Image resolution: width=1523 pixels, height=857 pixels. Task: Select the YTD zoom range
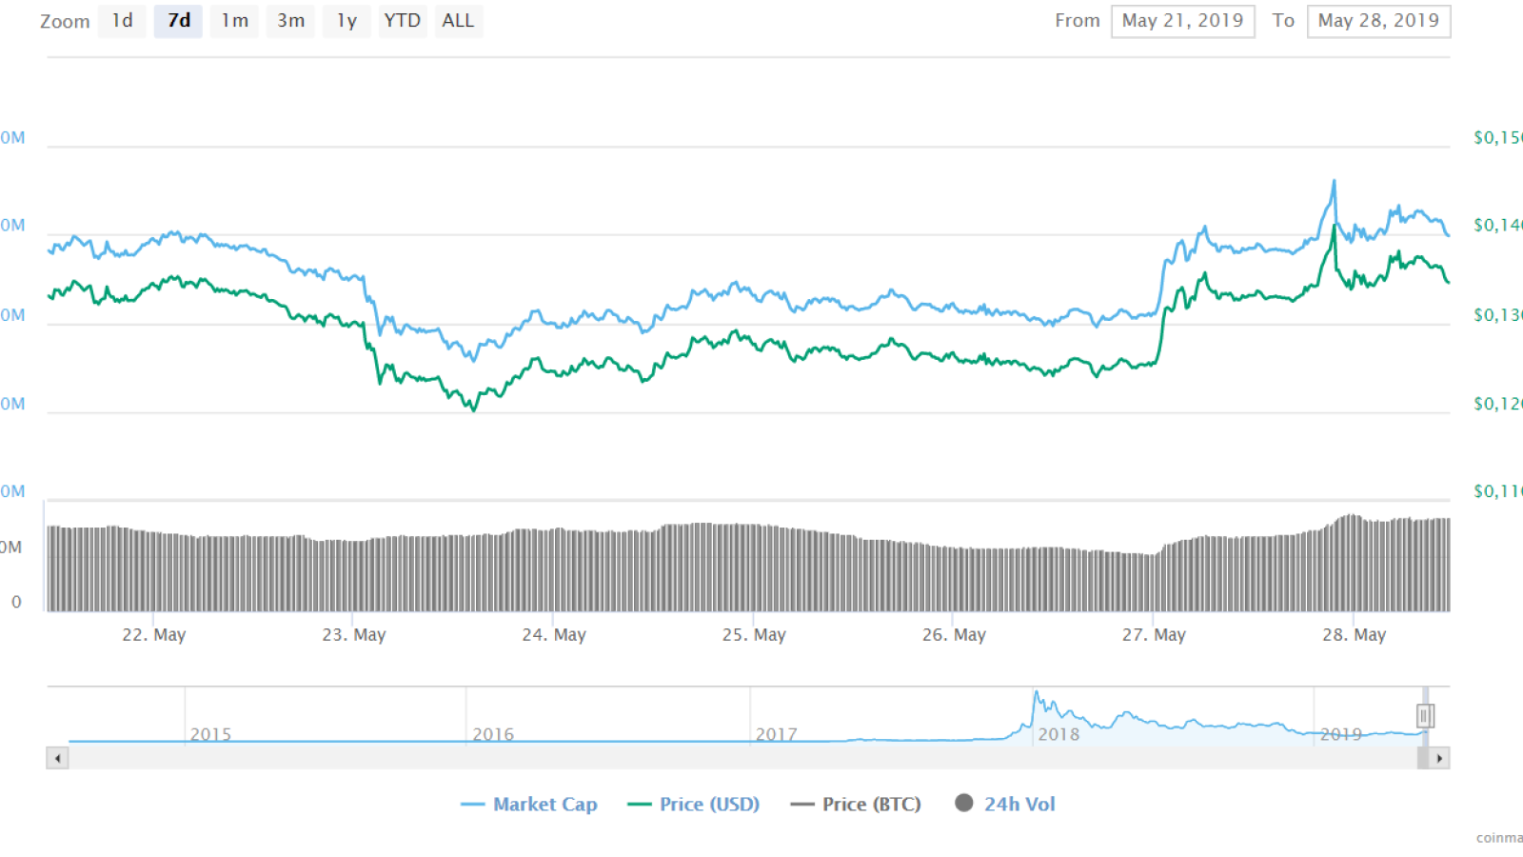click(x=403, y=21)
